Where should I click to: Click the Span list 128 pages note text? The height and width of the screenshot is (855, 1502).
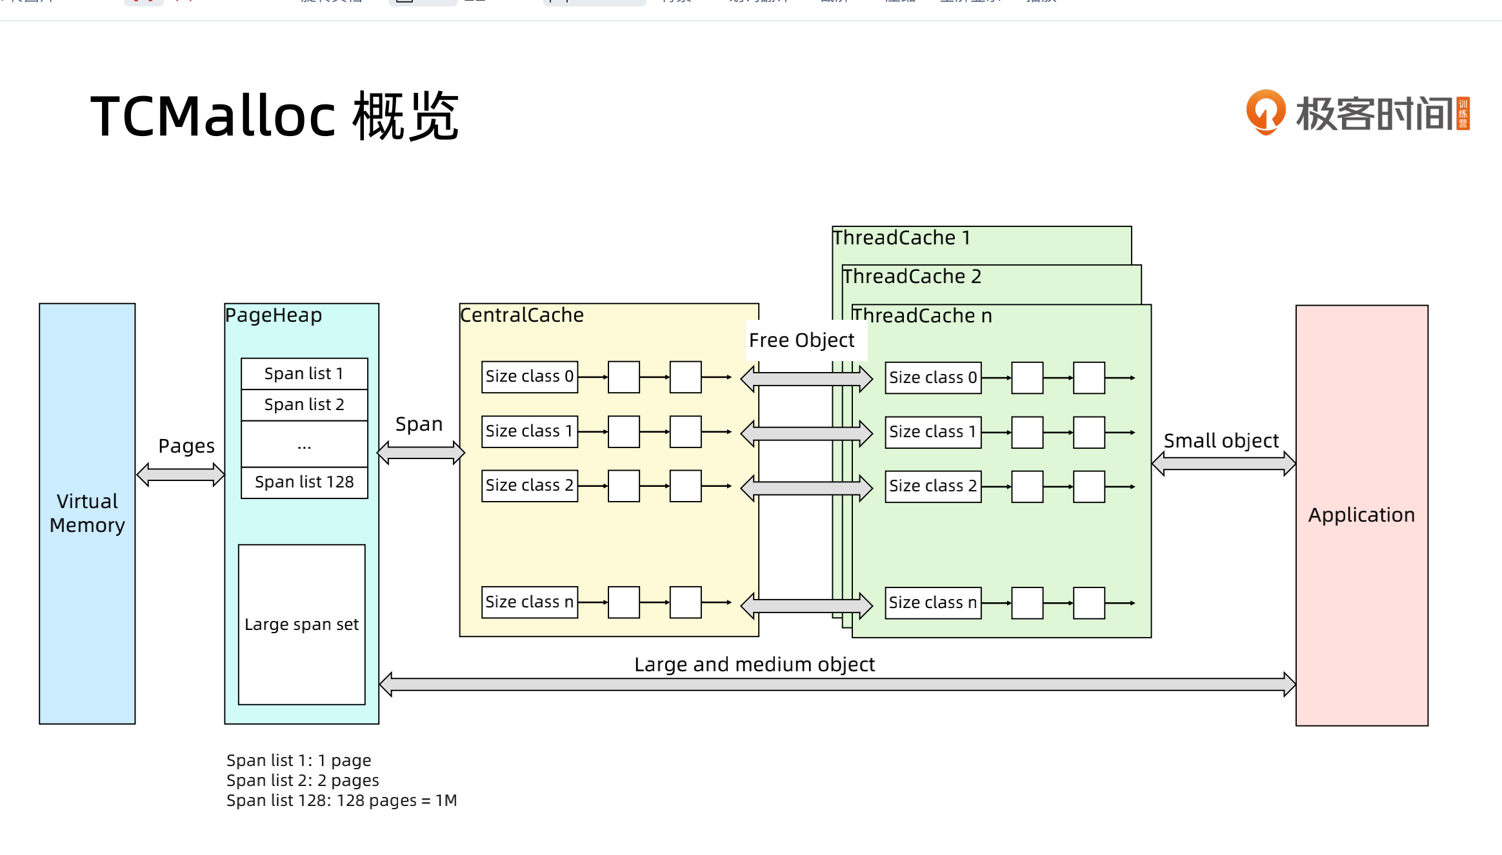(341, 800)
